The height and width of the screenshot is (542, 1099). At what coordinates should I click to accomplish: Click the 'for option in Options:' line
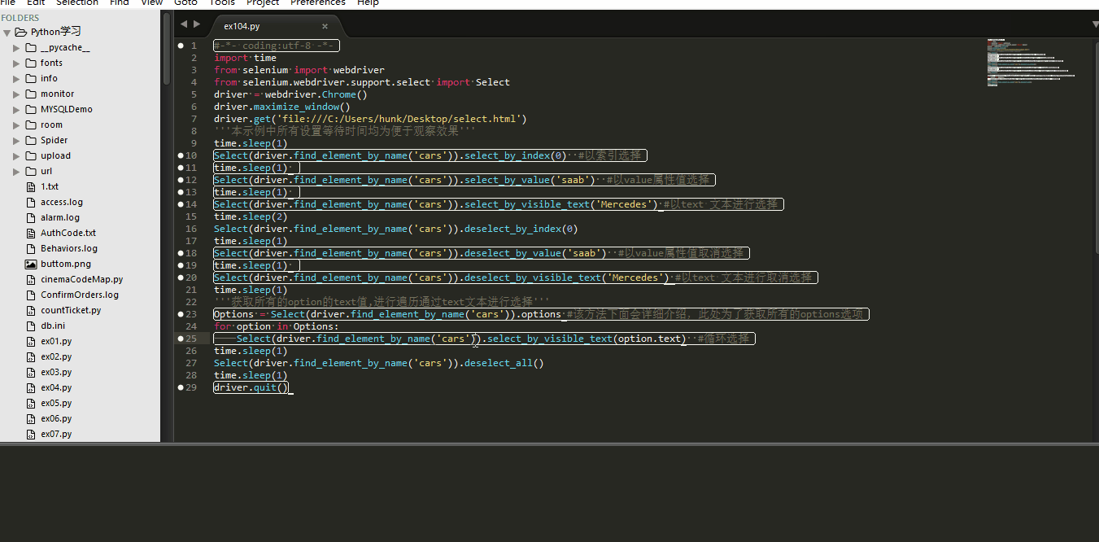pyautogui.click(x=277, y=326)
